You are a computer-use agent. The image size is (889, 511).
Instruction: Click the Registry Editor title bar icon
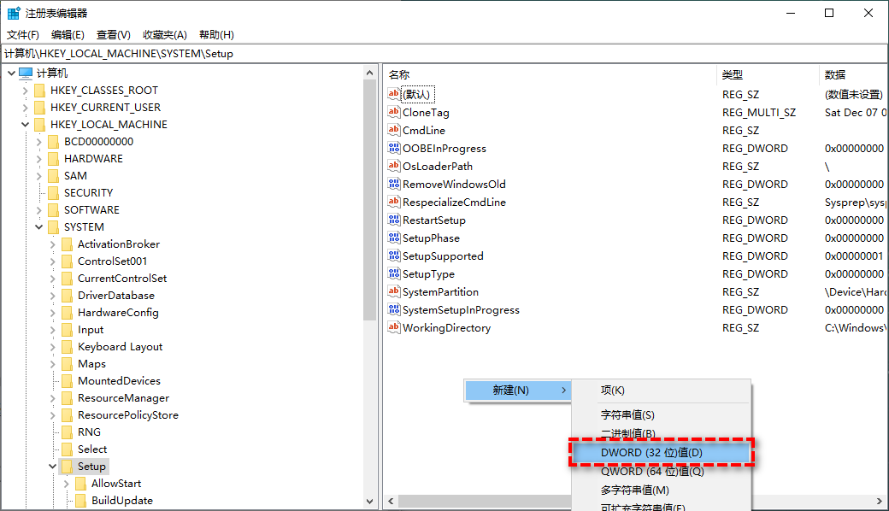[14, 13]
